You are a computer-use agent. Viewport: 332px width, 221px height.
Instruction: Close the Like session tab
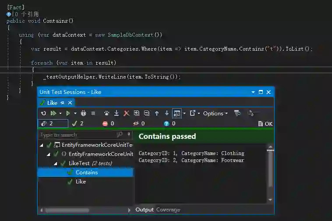point(70,103)
